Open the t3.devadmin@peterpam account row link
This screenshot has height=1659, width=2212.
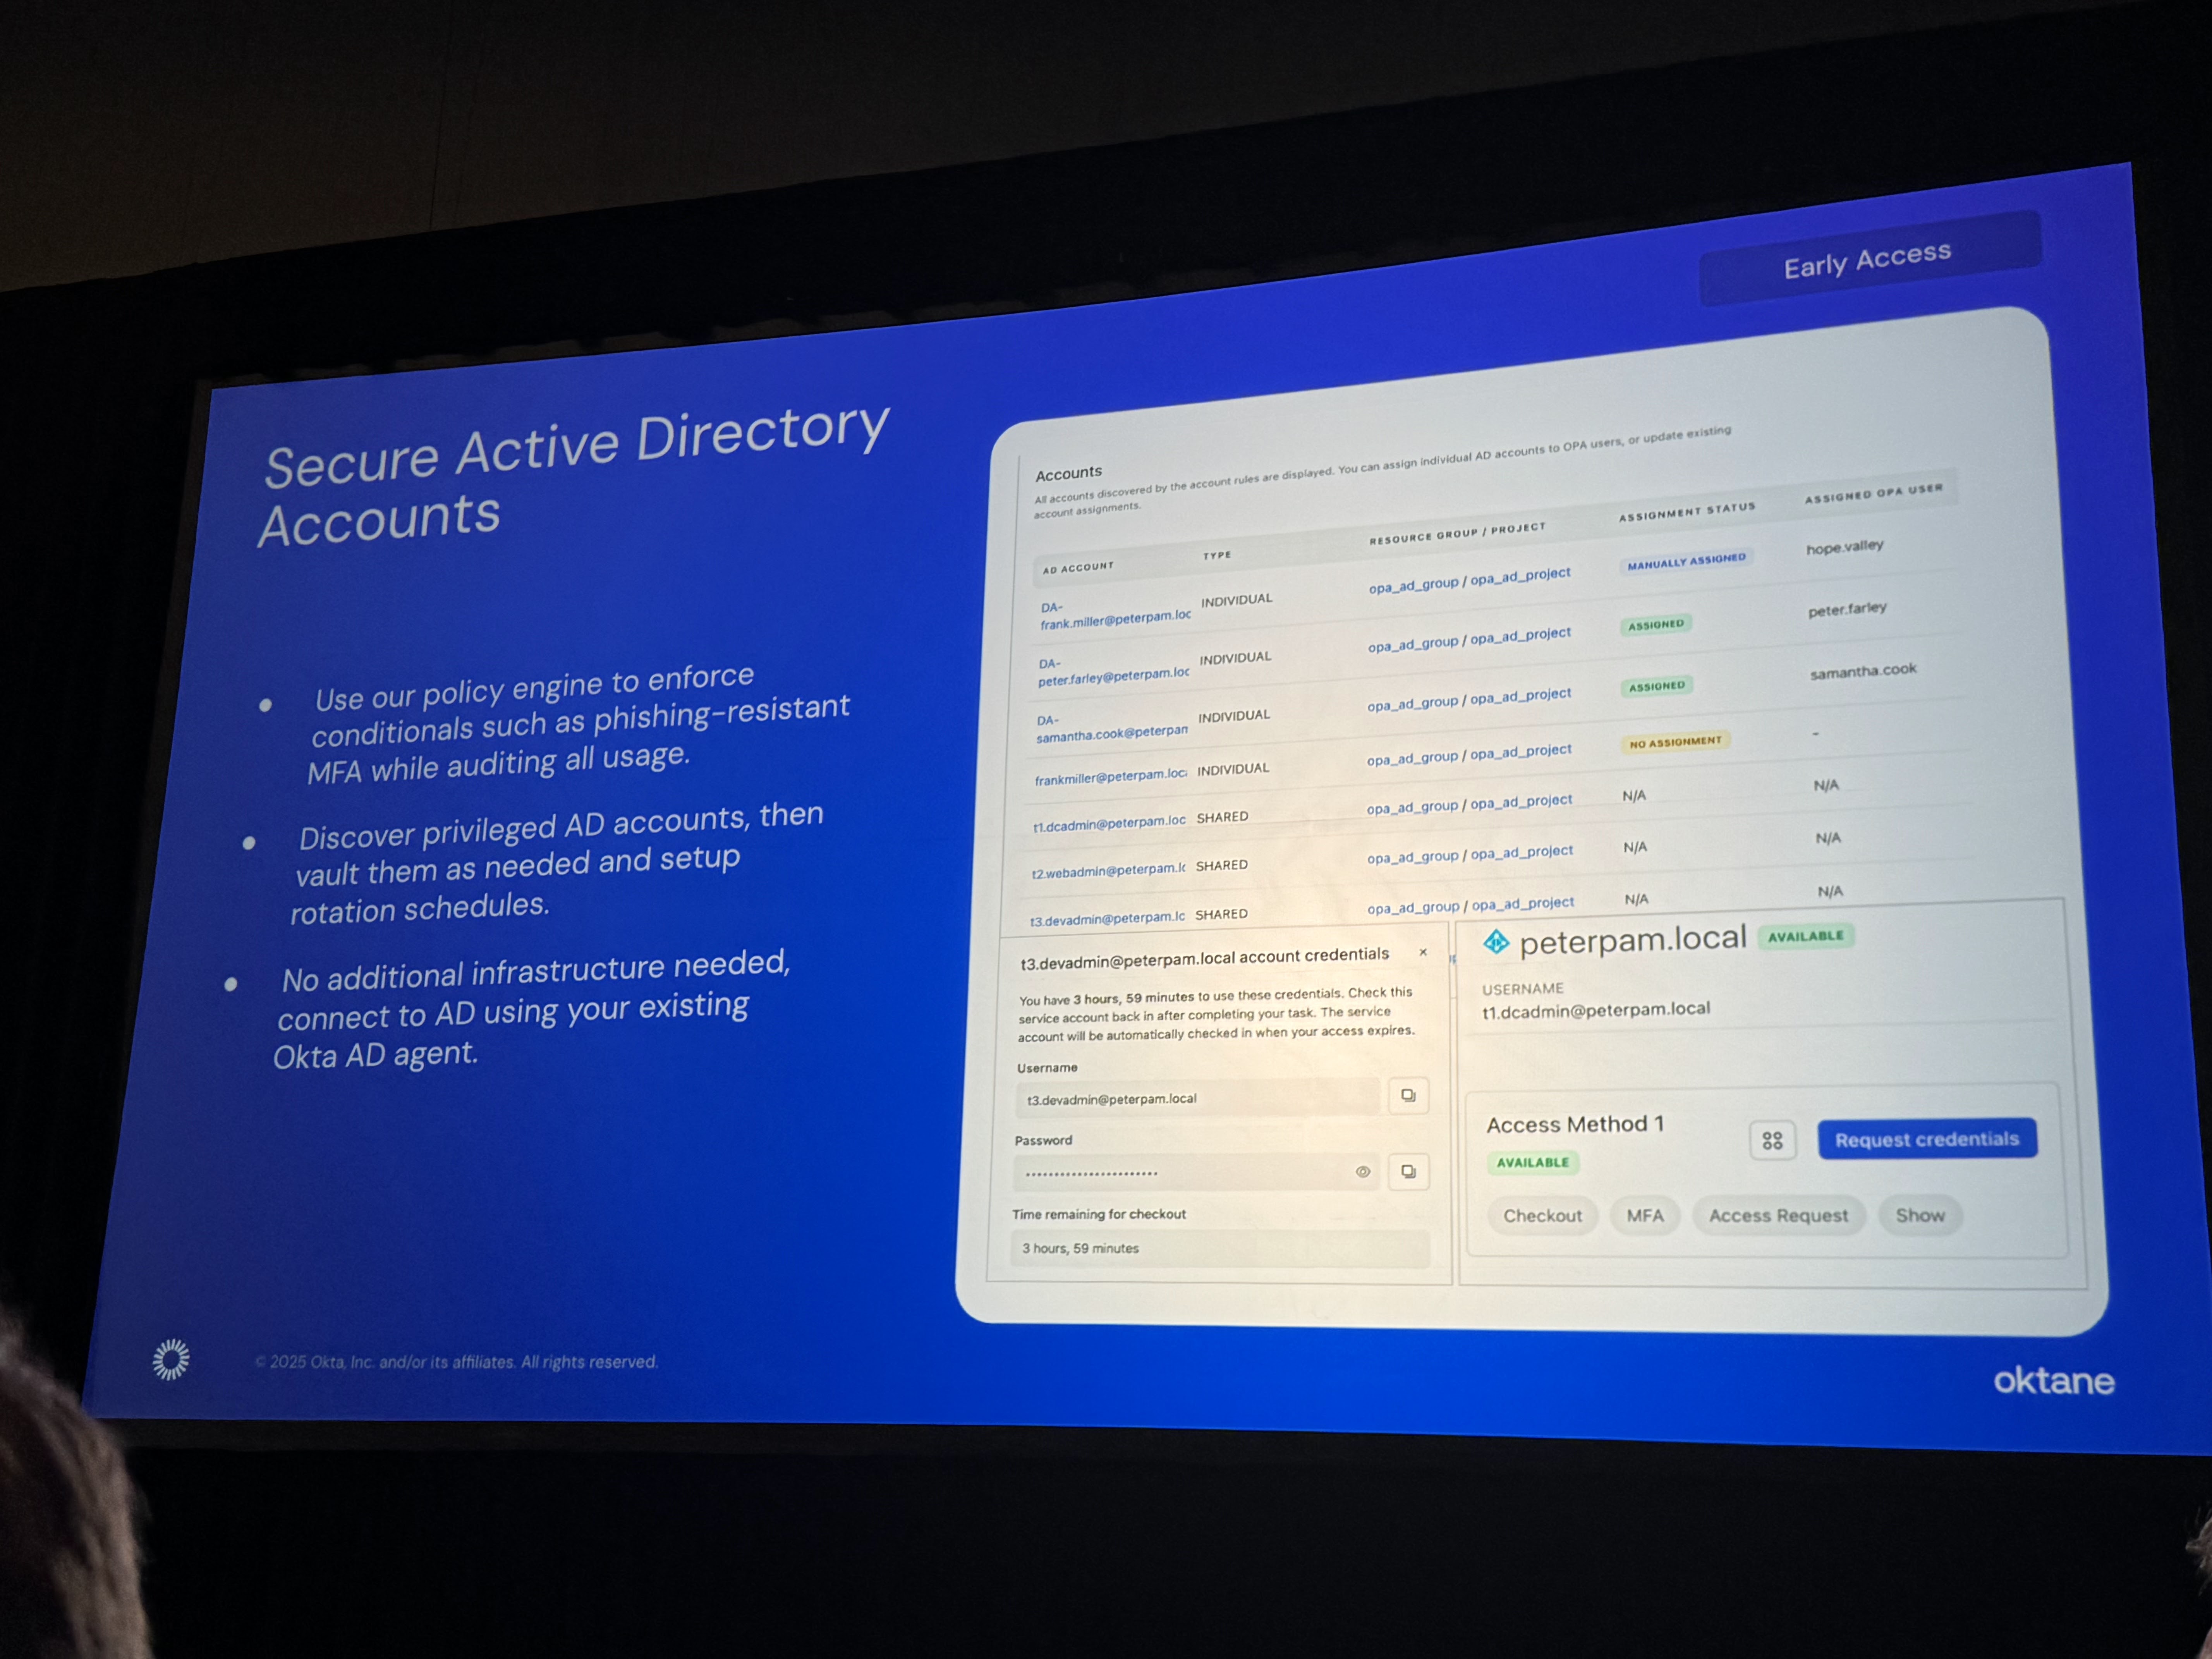[1107, 918]
